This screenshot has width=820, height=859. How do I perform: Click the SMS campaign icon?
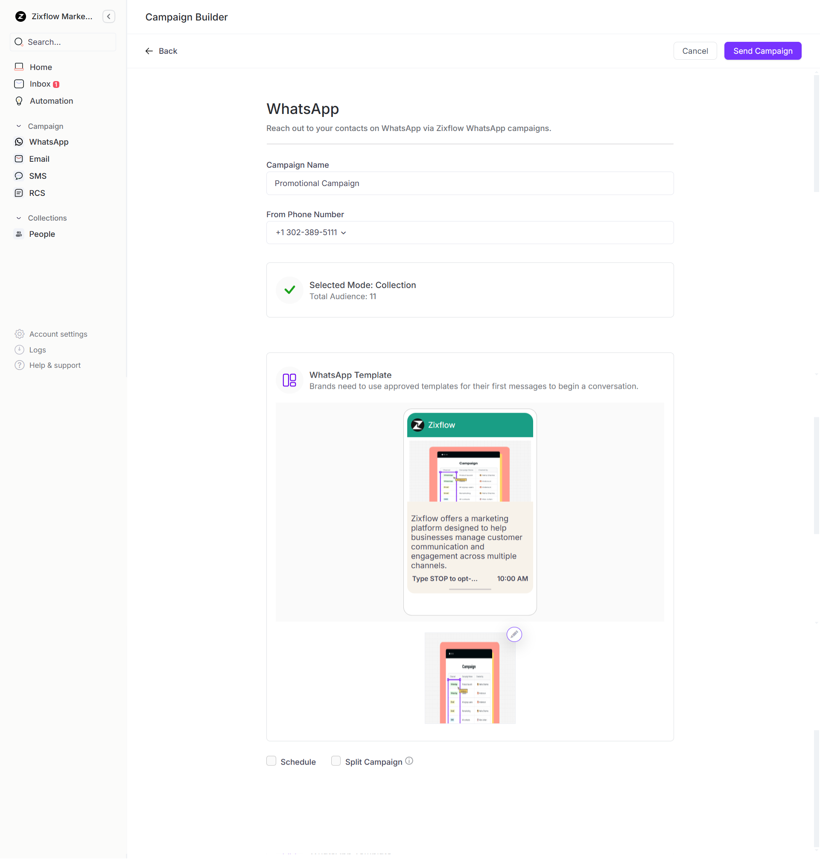click(19, 176)
